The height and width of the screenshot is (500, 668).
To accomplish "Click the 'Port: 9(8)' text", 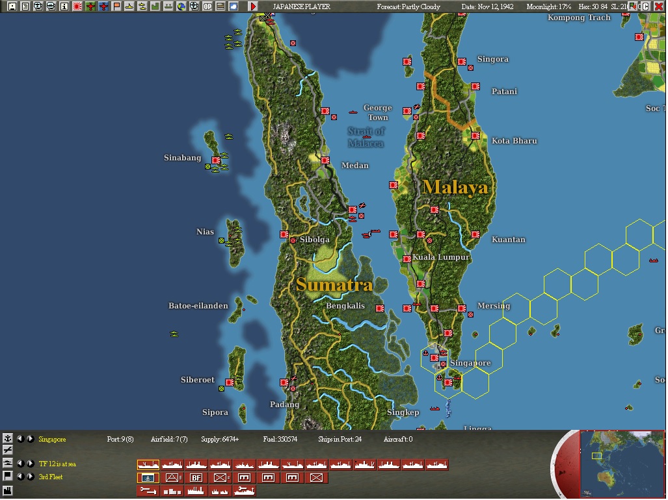I will point(120,439).
